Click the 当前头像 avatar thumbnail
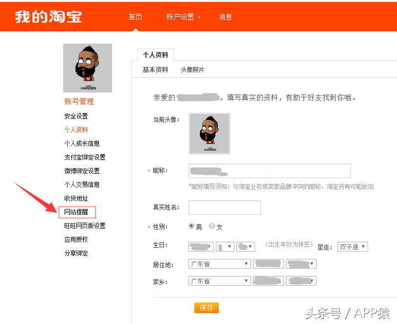This screenshot has width=397, height=324. click(210, 134)
